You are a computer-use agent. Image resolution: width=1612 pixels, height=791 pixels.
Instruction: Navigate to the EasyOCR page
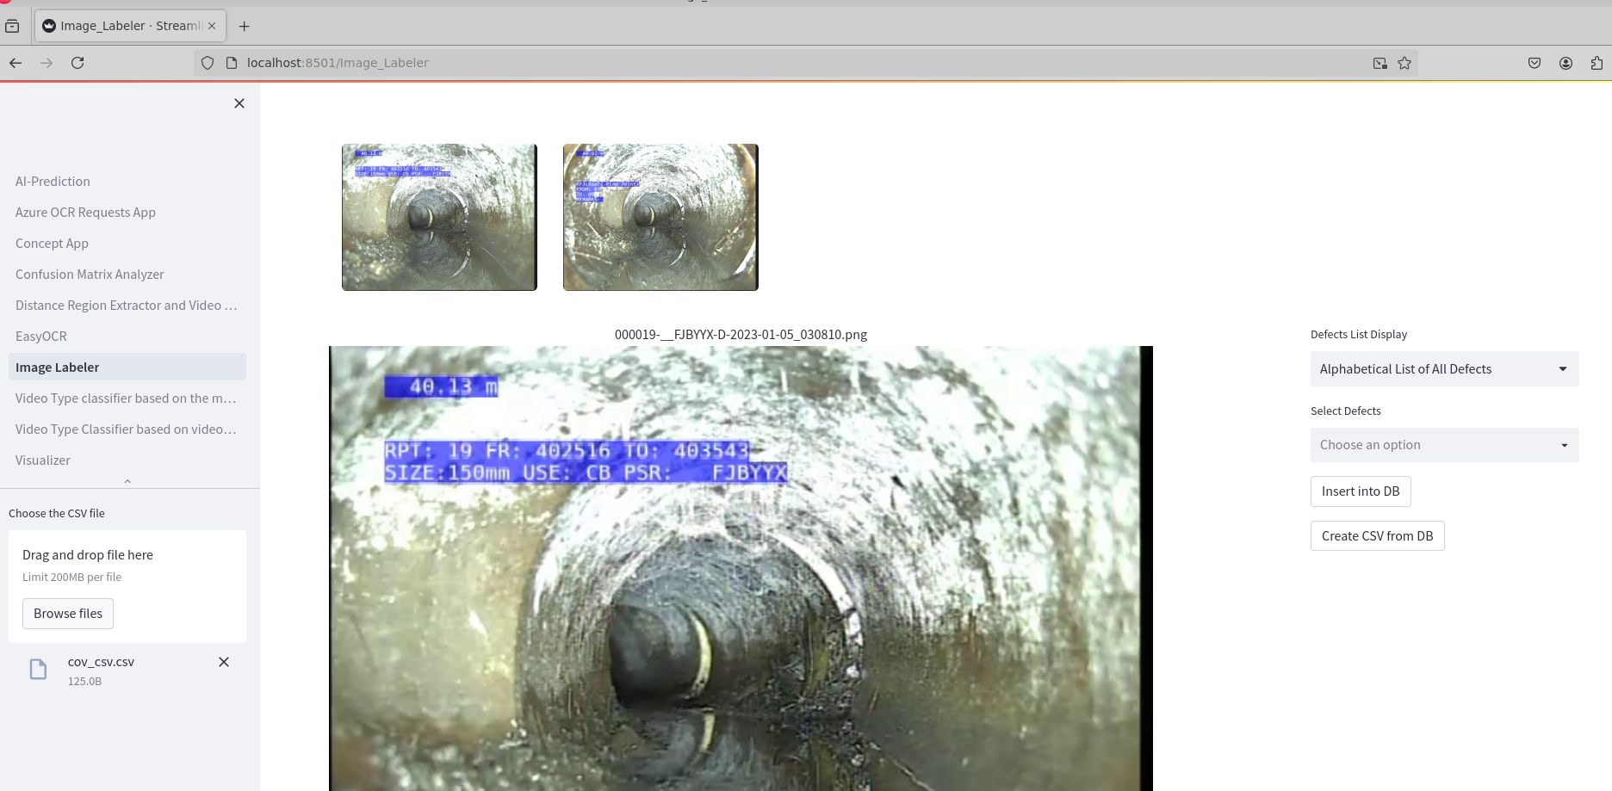click(40, 337)
